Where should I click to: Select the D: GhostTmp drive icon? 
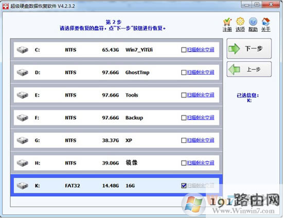(x=22, y=72)
